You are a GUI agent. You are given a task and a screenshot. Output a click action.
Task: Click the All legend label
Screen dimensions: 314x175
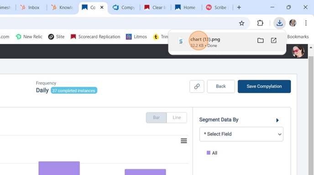click(215, 153)
